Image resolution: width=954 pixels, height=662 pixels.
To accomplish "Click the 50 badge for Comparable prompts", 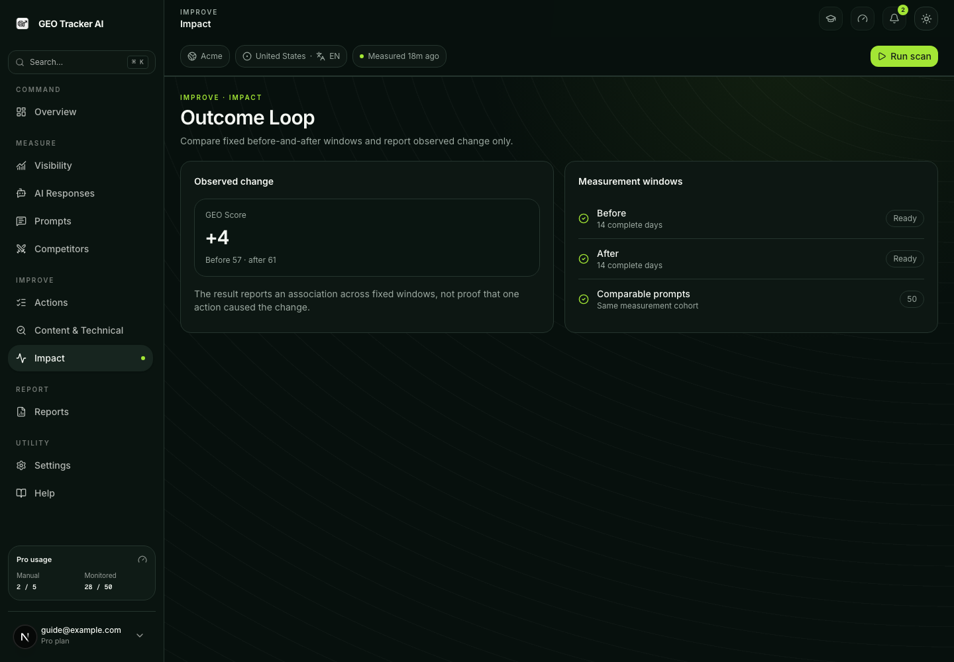I will (x=912, y=299).
